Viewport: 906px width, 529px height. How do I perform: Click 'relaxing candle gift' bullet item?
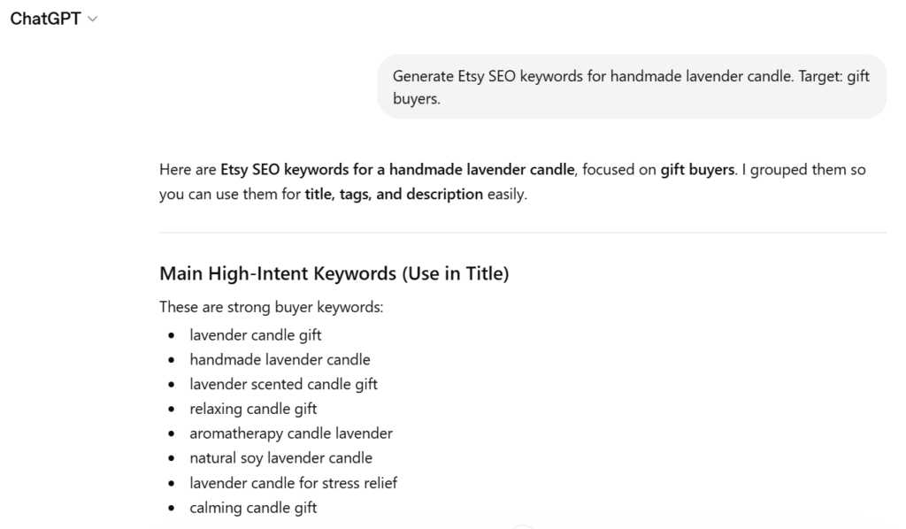point(253,409)
